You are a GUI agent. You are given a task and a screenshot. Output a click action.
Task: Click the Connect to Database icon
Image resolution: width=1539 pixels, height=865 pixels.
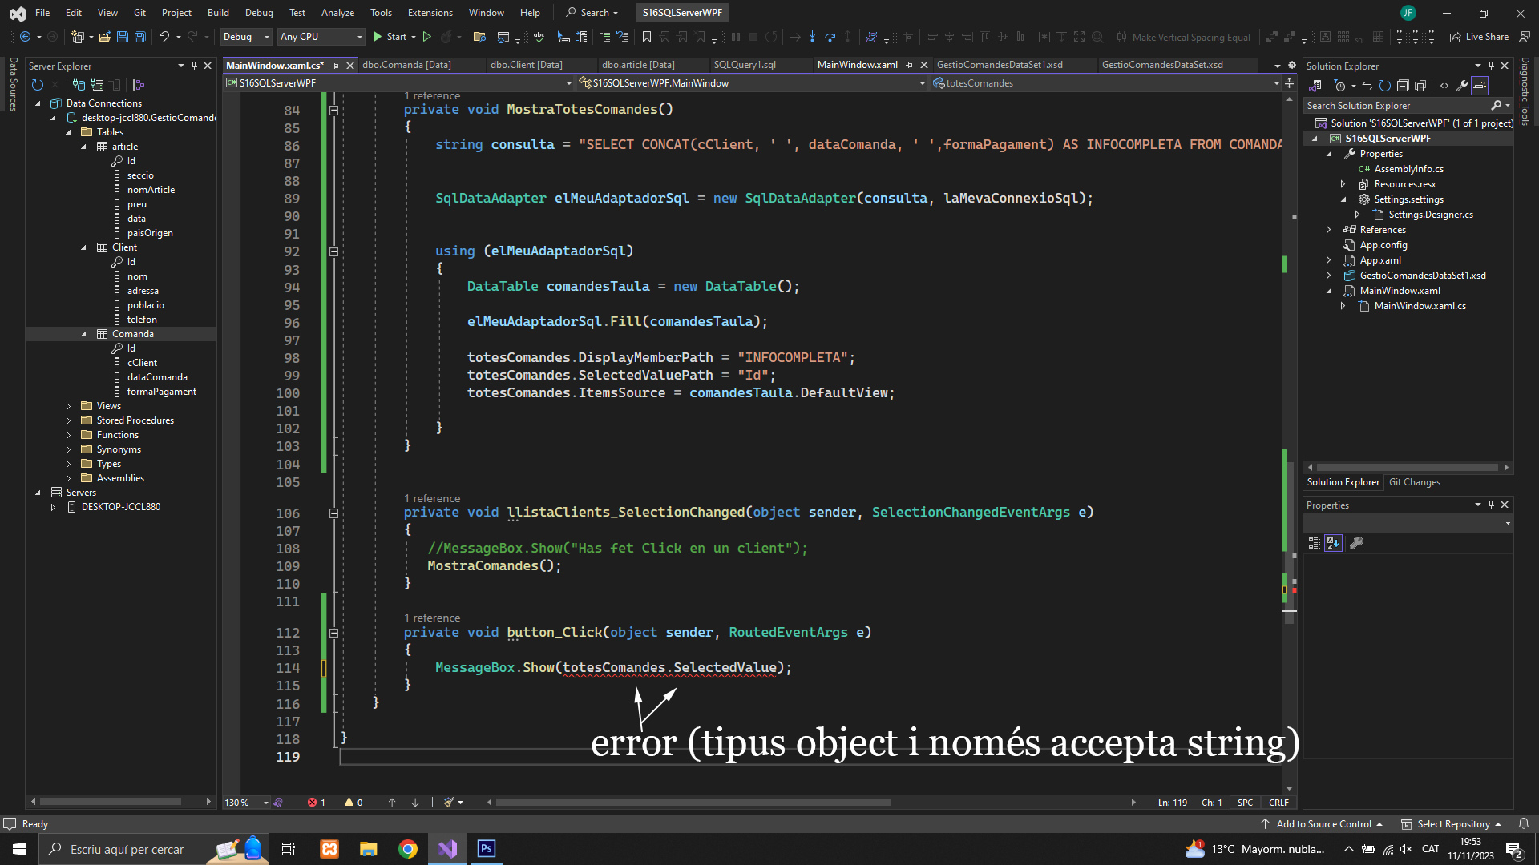79,85
